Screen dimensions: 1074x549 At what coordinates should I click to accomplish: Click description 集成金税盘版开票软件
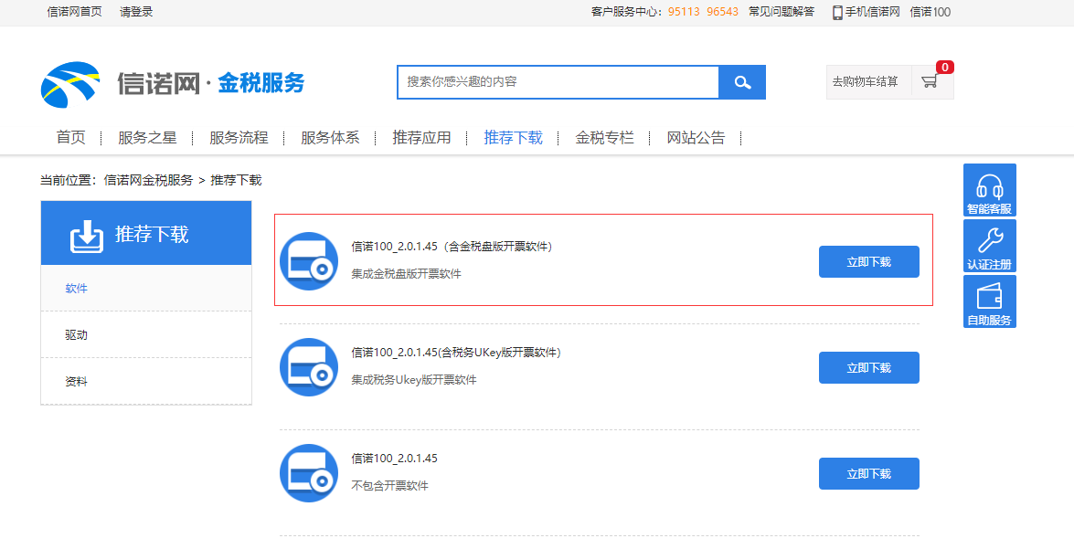406,274
